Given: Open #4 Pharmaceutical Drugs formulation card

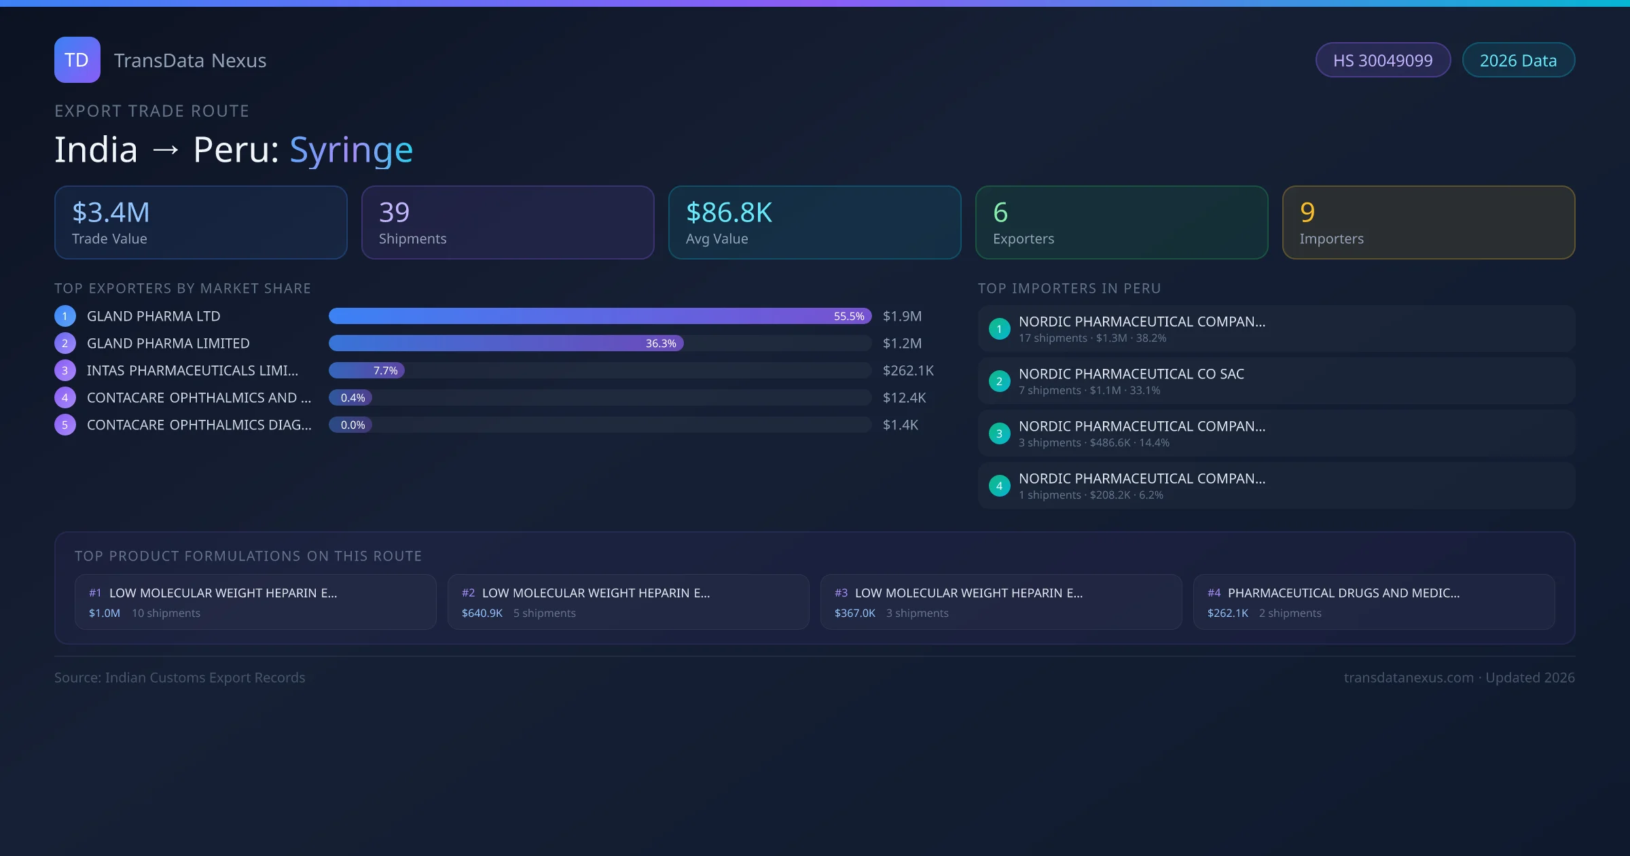Looking at the screenshot, I should pos(1373,602).
